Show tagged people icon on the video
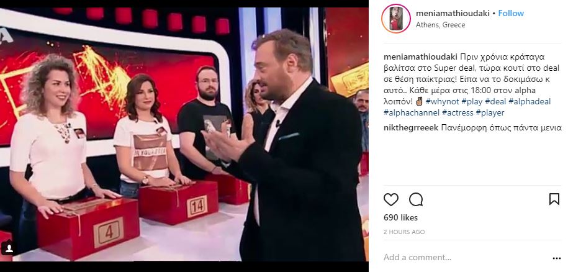 [x=8, y=248]
